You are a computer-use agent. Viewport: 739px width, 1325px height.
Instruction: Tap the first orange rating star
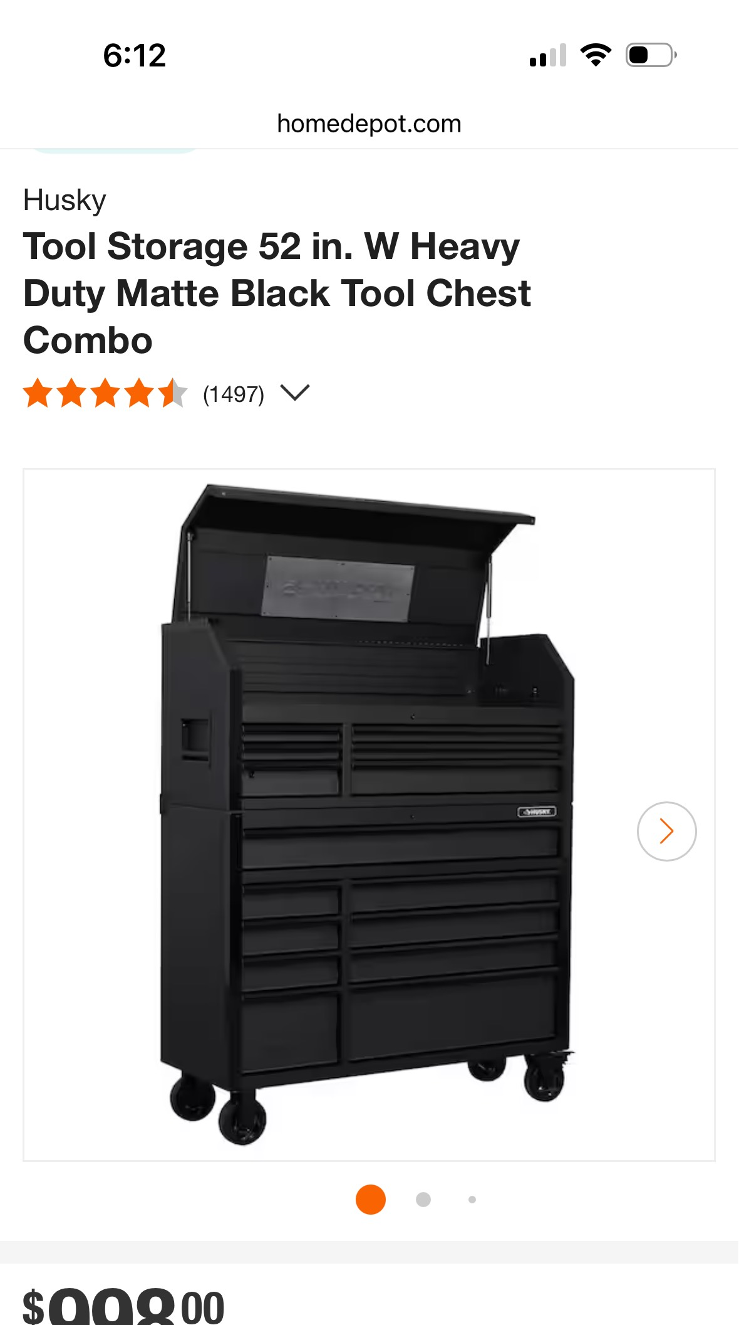38,393
